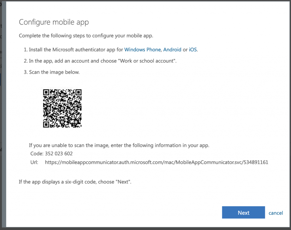Viewport: 291px width, 230px height.
Task: Click the top-left QR code finder square
Action: 46,92
